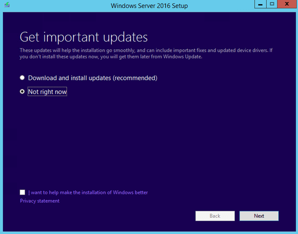The height and width of the screenshot is (234, 298).
Task: Open the Privacy statement link
Action: coord(40,201)
